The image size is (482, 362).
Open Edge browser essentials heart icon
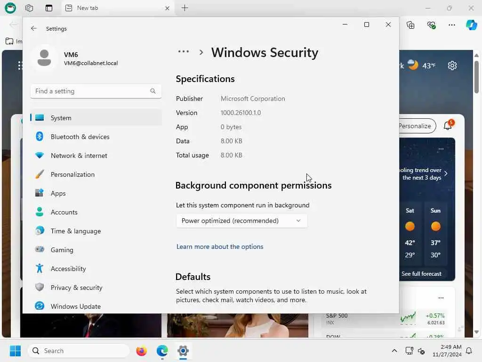point(432,25)
